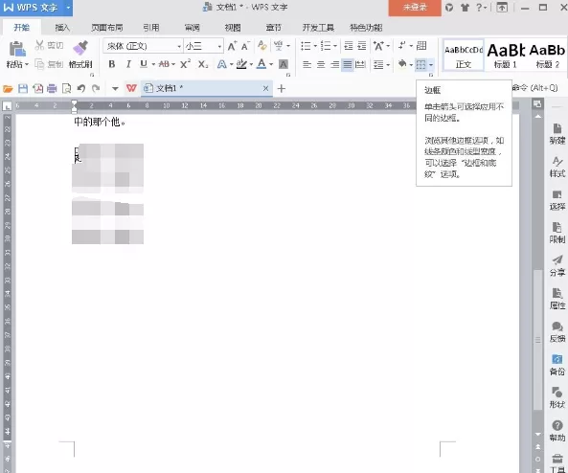Increase paragraph indent

(362, 46)
